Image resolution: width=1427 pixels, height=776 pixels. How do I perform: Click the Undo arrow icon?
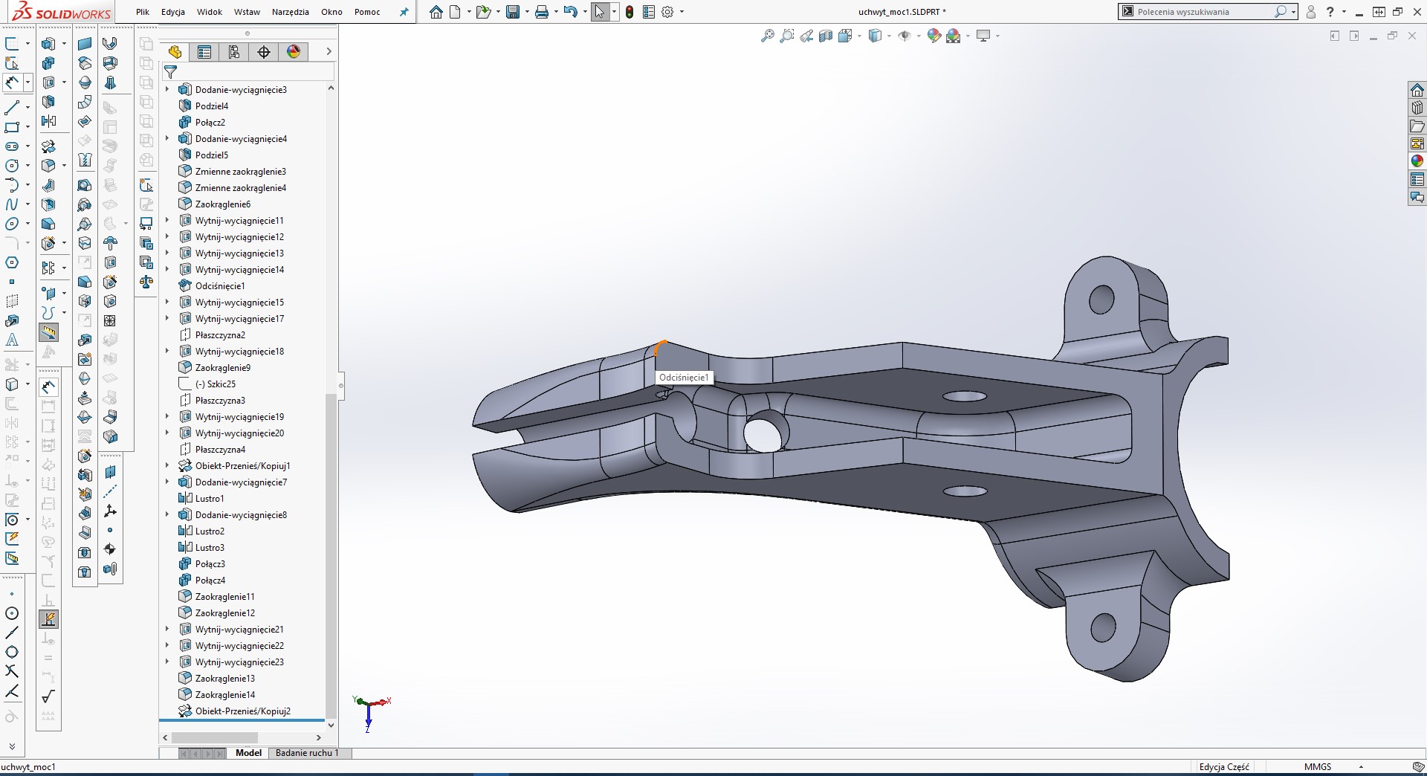(570, 12)
